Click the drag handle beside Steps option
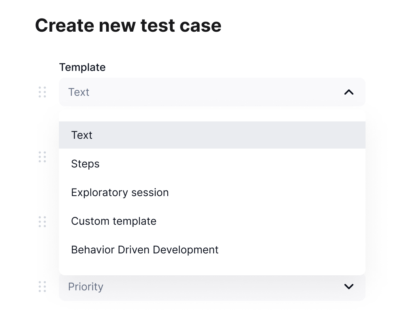398x319 pixels. tap(42, 157)
